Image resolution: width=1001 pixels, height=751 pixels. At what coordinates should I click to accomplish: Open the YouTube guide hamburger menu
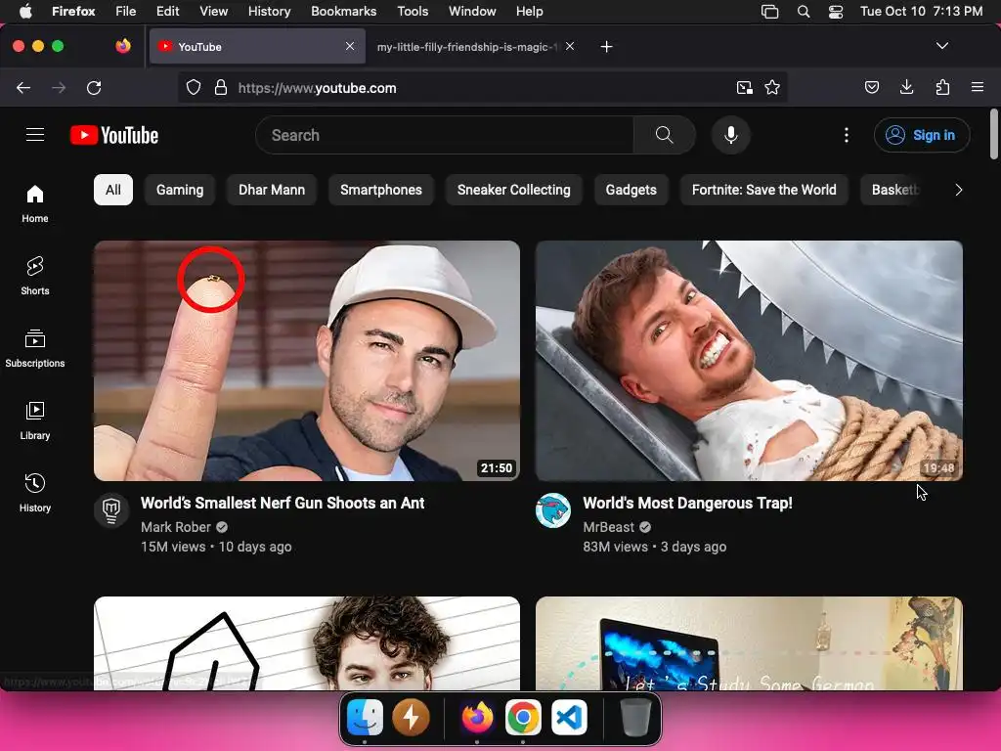35,135
